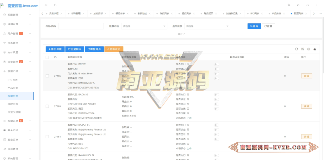Screen dimensions: 324x160
Task: Switch to 实名认证 tab
Action: (x=54, y=14)
